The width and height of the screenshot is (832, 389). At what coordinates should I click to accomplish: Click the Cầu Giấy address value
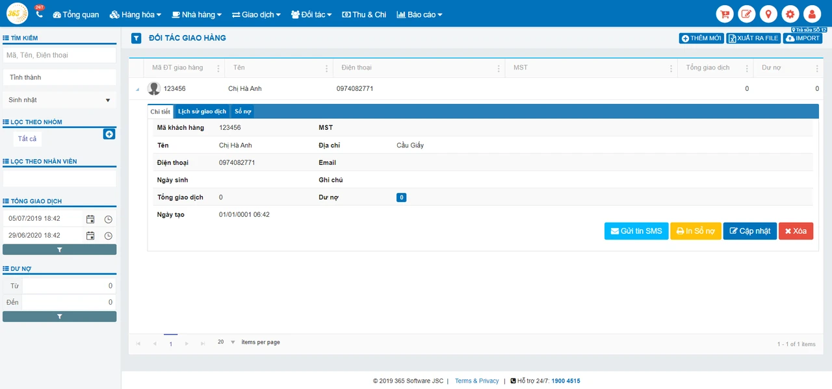pyautogui.click(x=410, y=145)
